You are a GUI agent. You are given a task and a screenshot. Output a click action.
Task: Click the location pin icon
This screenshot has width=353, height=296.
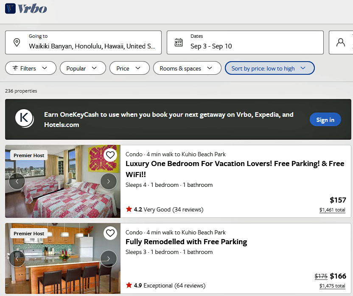pos(17,42)
